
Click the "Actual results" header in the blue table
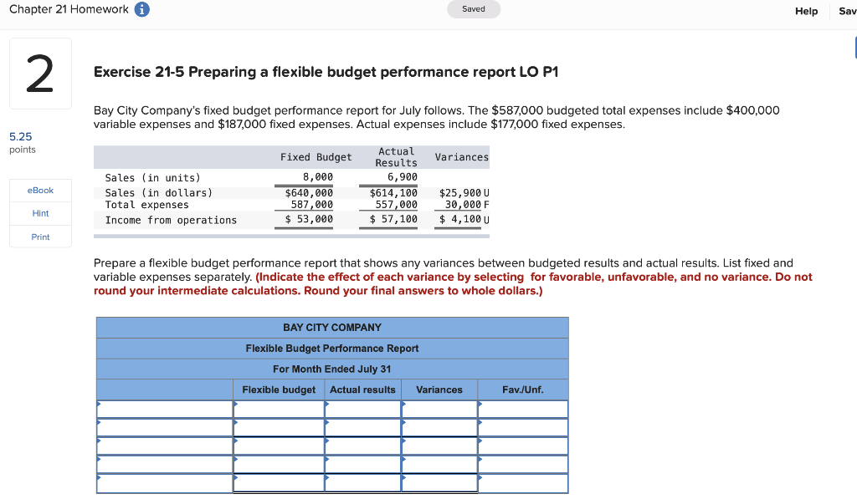tap(362, 390)
